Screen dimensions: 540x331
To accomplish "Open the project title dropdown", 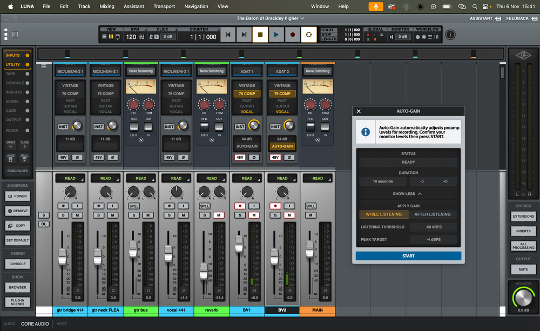I will pyautogui.click(x=270, y=18).
